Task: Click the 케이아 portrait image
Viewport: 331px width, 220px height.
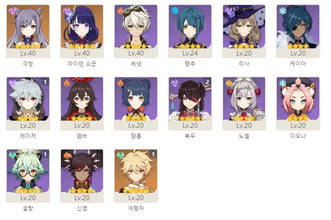Action: click(298, 27)
